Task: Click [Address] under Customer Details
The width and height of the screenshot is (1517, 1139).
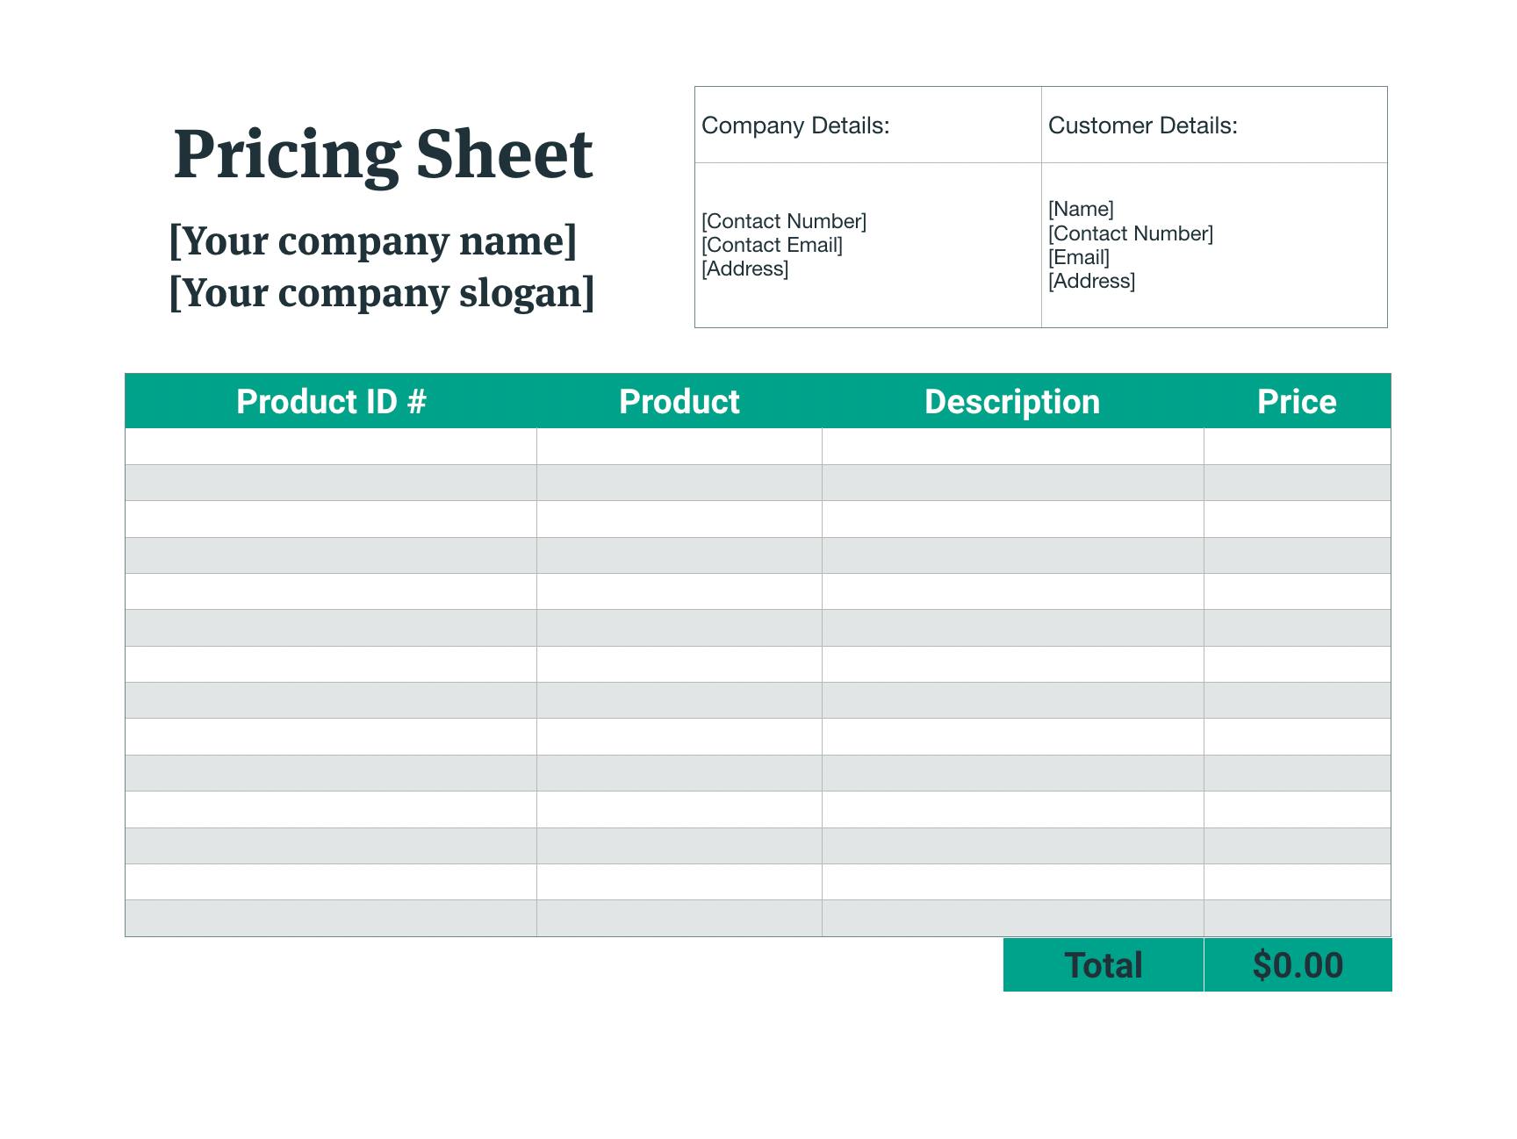Action: click(1091, 281)
